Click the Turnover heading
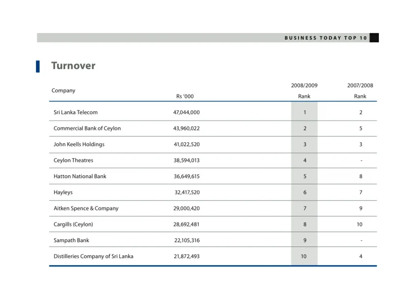The image size is (418, 288). point(73,66)
